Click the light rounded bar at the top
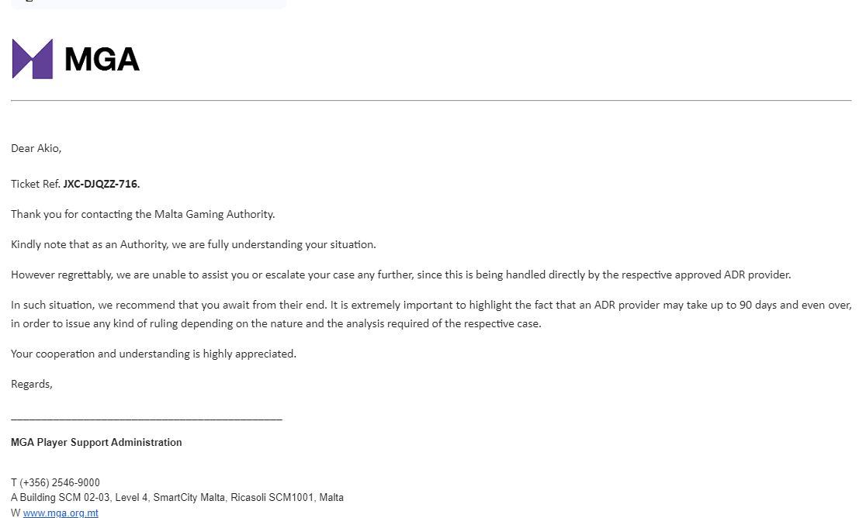The width and height of the screenshot is (866, 518). (148, 4)
